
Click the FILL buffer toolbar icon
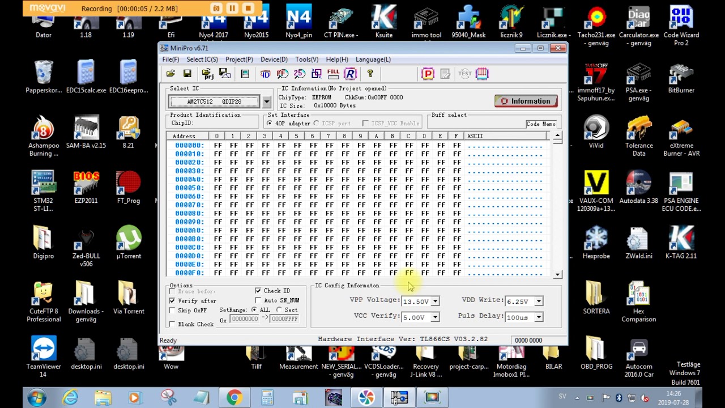click(333, 74)
